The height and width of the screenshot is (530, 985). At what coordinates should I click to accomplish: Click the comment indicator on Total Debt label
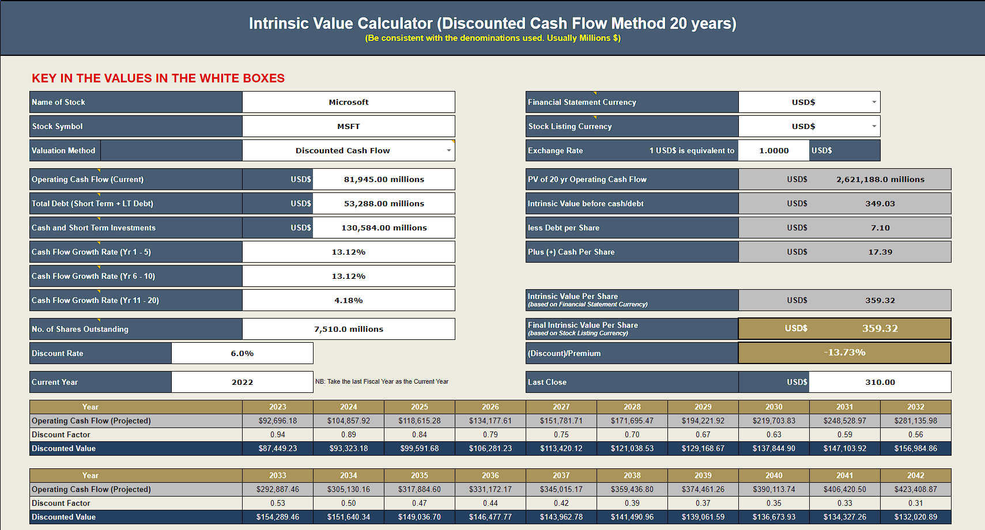(x=99, y=194)
